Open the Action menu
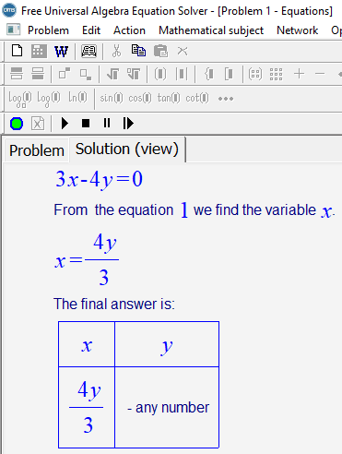The width and height of the screenshot is (342, 454). tap(129, 30)
